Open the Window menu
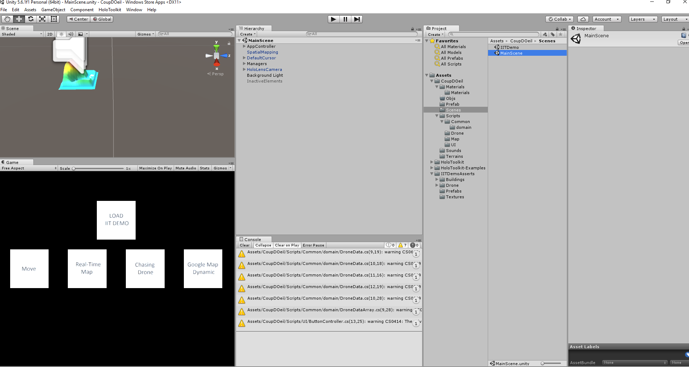 point(134,10)
